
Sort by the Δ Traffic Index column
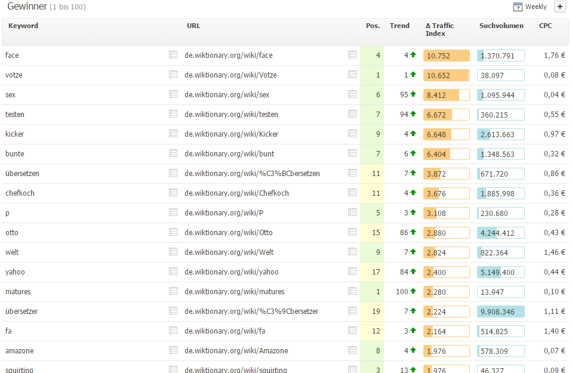coord(439,30)
